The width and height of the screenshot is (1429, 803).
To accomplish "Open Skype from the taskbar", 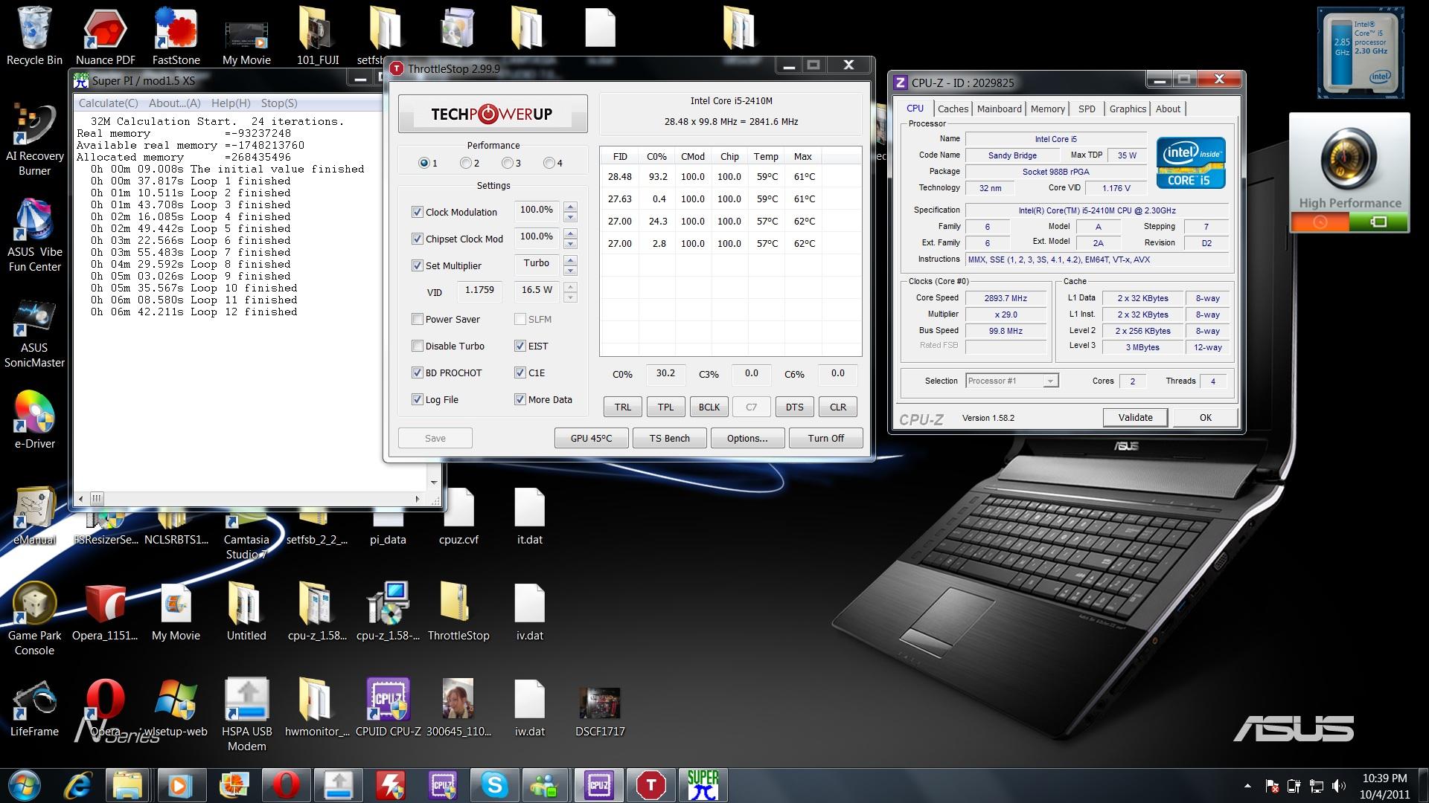I will [494, 785].
